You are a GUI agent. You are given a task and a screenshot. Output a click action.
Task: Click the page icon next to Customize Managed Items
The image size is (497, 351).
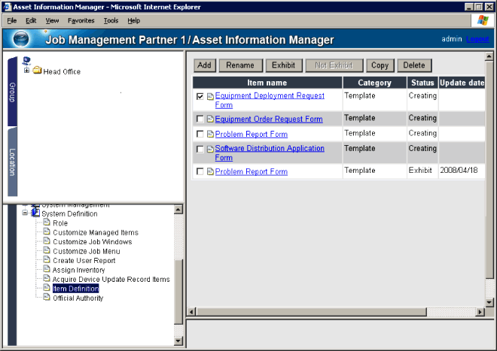[x=47, y=231]
